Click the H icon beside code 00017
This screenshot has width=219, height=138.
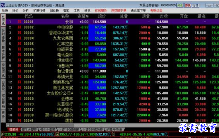coord(20,88)
